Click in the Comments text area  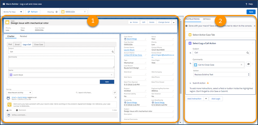61,63
